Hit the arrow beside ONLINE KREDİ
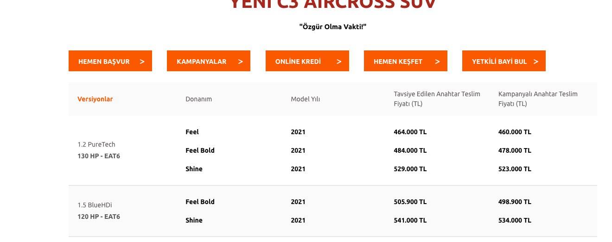Image resolution: width=612 pixels, height=242 pixels. click(x=339, y=61)
